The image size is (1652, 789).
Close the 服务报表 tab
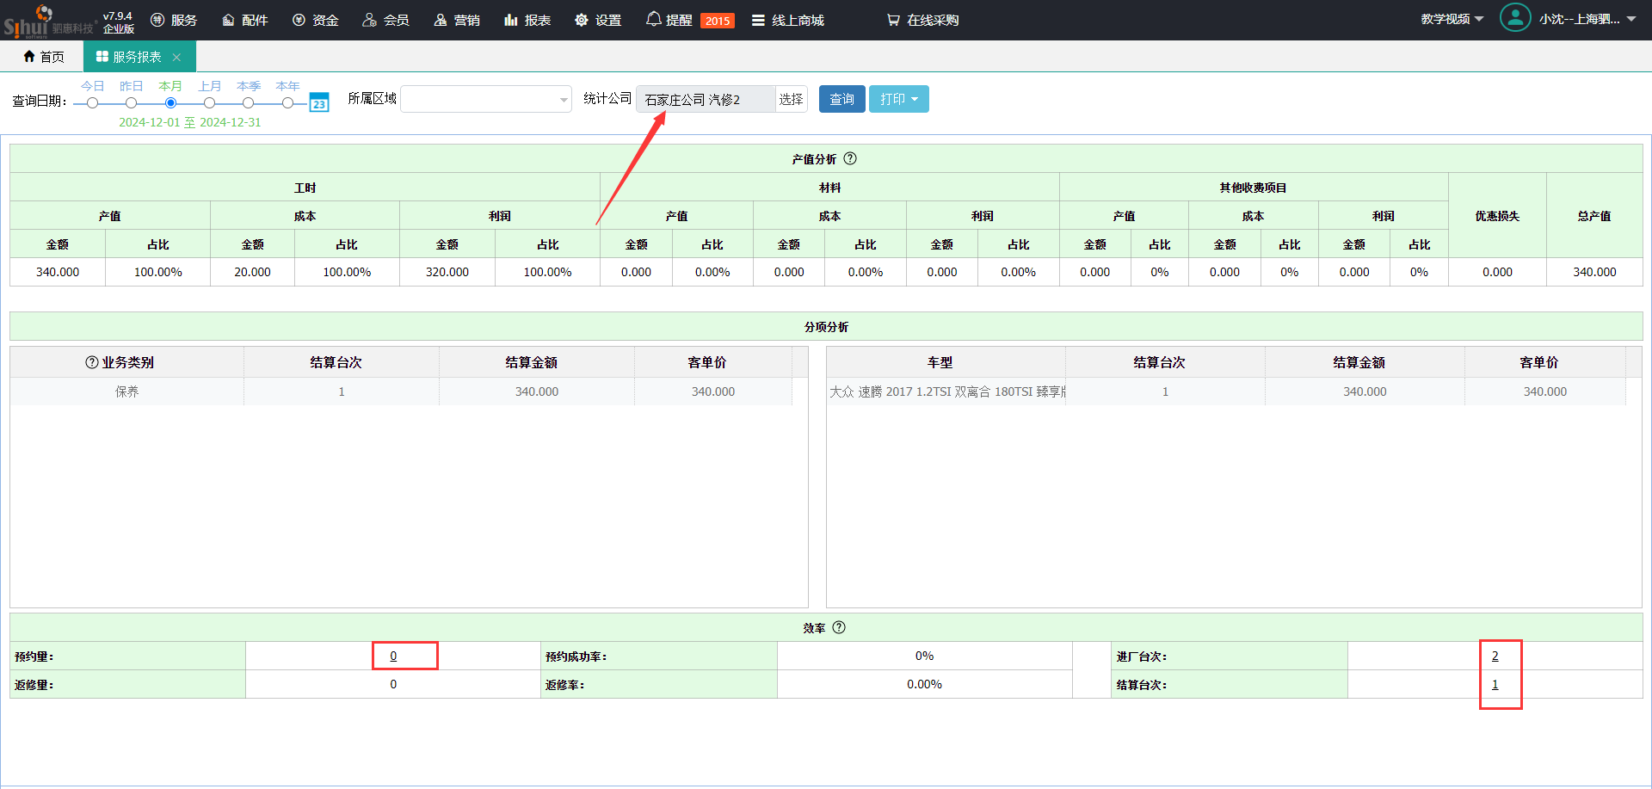[176, 57]
